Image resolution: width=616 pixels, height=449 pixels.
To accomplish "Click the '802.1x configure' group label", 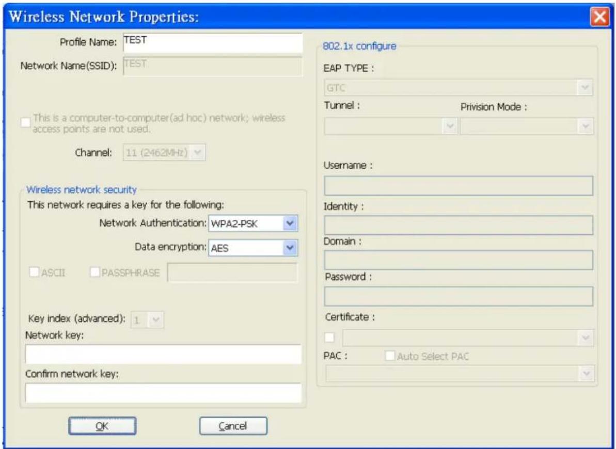I will click(x=359, y=46).
